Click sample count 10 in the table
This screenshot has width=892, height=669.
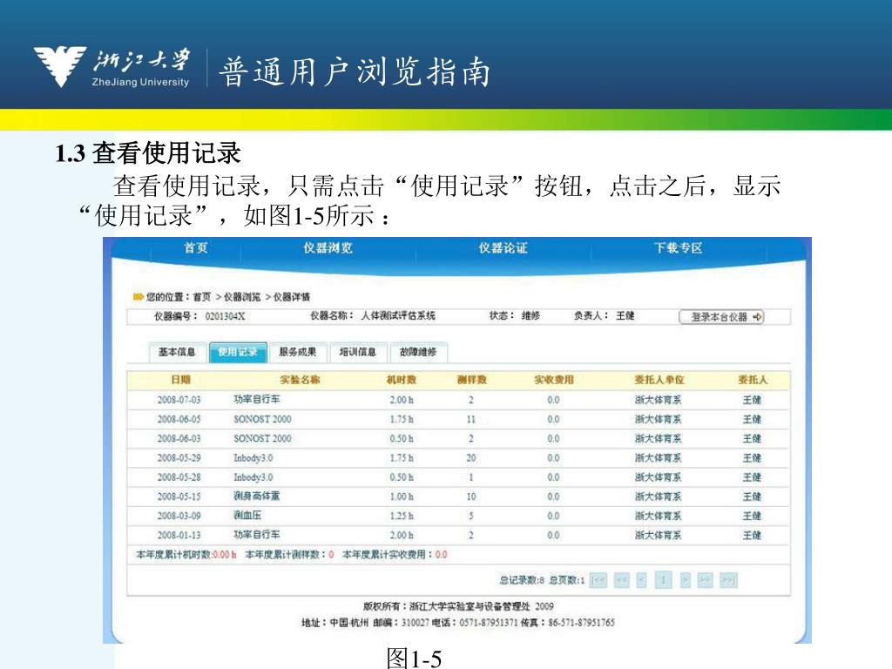tap(471, 497)
